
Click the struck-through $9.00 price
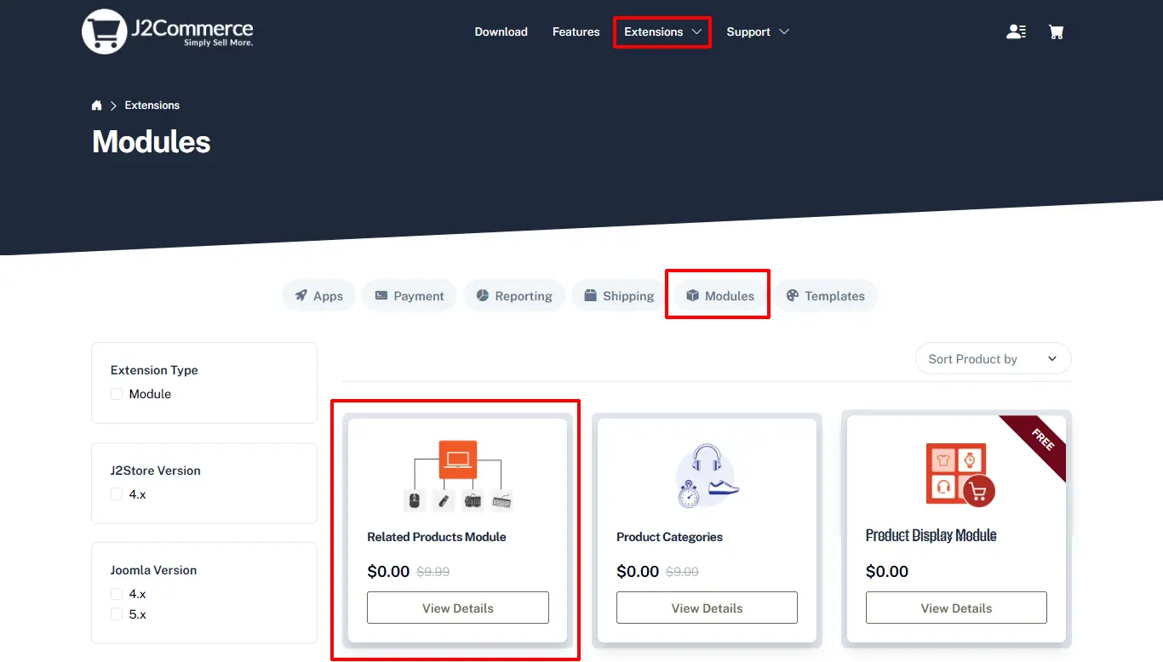(682, 572)
